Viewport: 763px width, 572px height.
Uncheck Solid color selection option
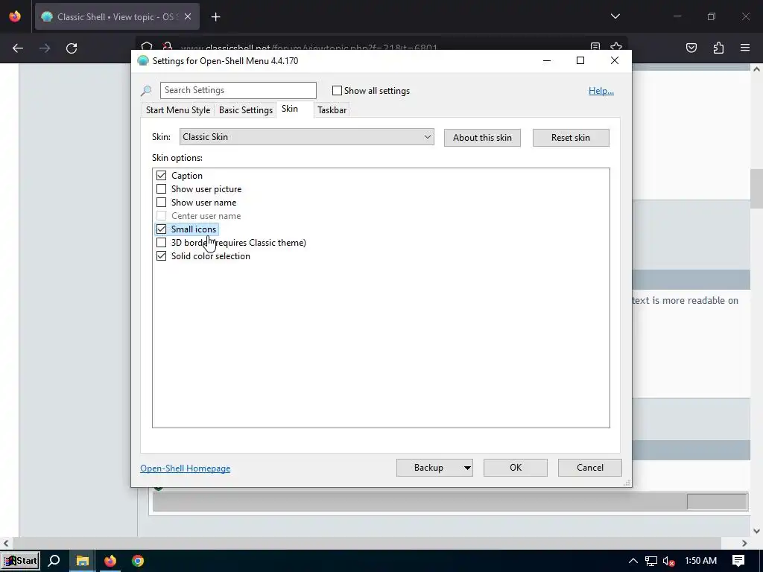tap(161, 256)
